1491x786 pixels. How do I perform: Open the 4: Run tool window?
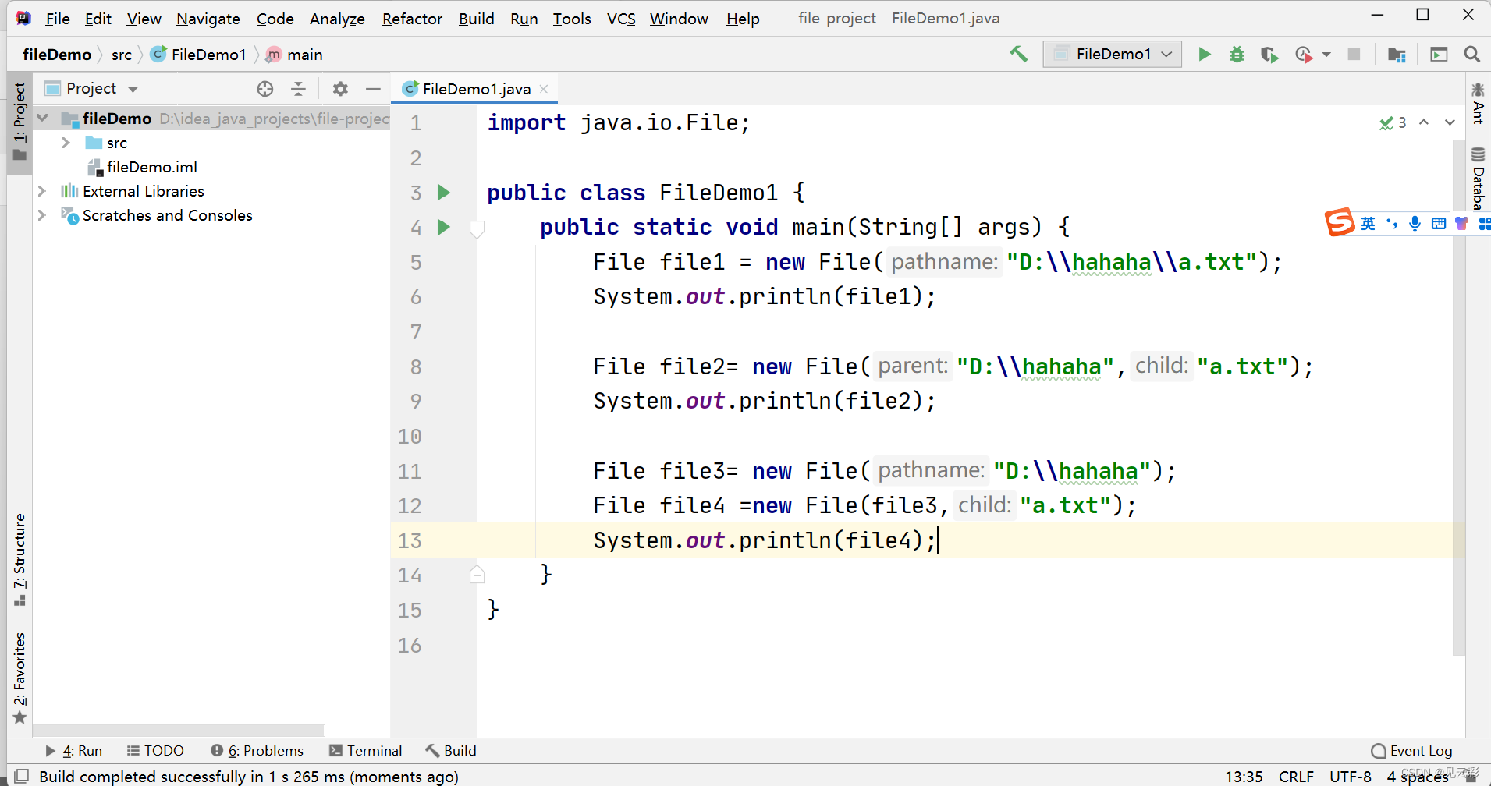coord(74,751)
